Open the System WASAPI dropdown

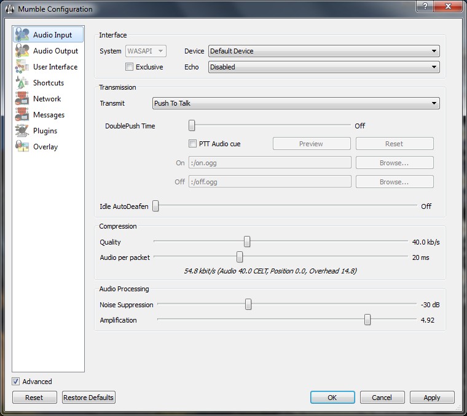146,51
